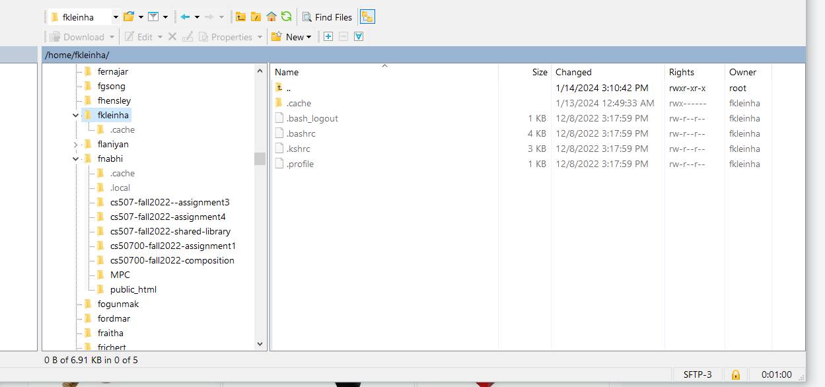The height and width of the screenshot is (387, 825).
Task: Go to the root directory icon
Action: (x=256, y=17)
